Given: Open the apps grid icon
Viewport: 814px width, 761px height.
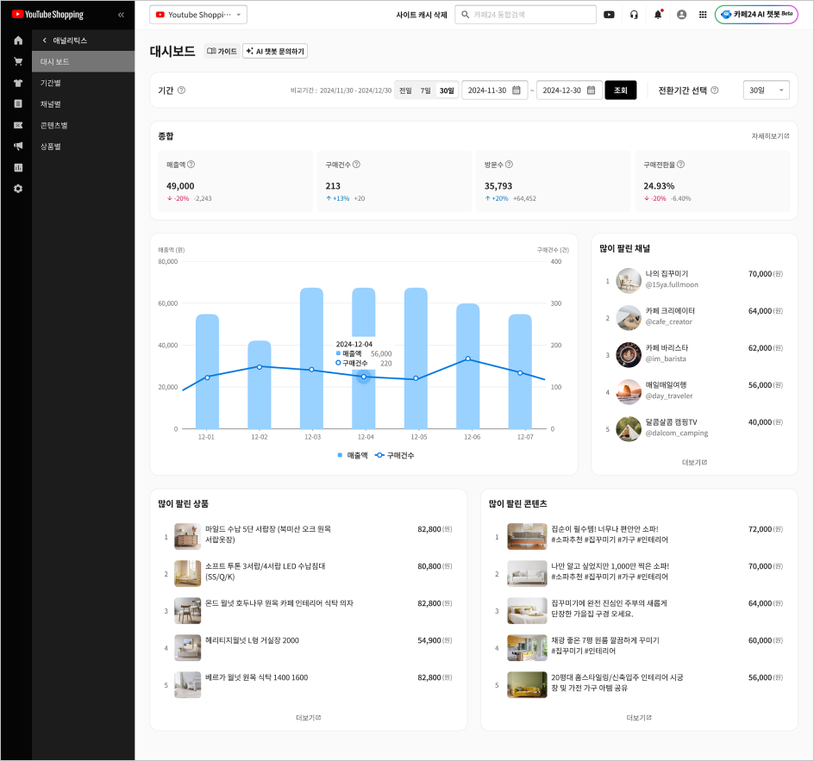Looking at the screenshot, I should 703,15.
